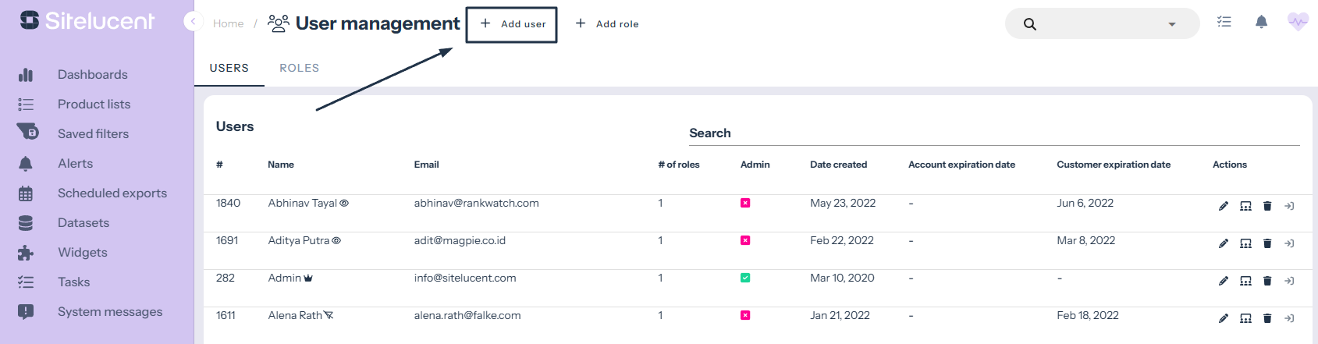1318x344 pixels.
Task: Log in as Alena Rath arrow icon
Action: 1289,319
